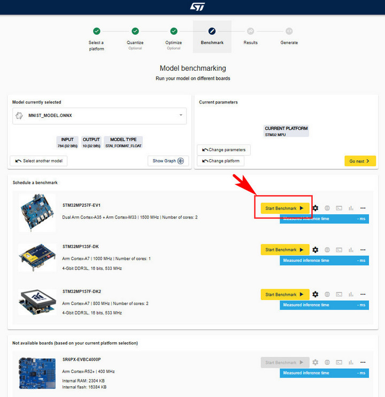The width and height of the screenshot is (385, 397).
Task: Open bar chart icon for STM32MP257F-EV1
Action: (351, 208)
